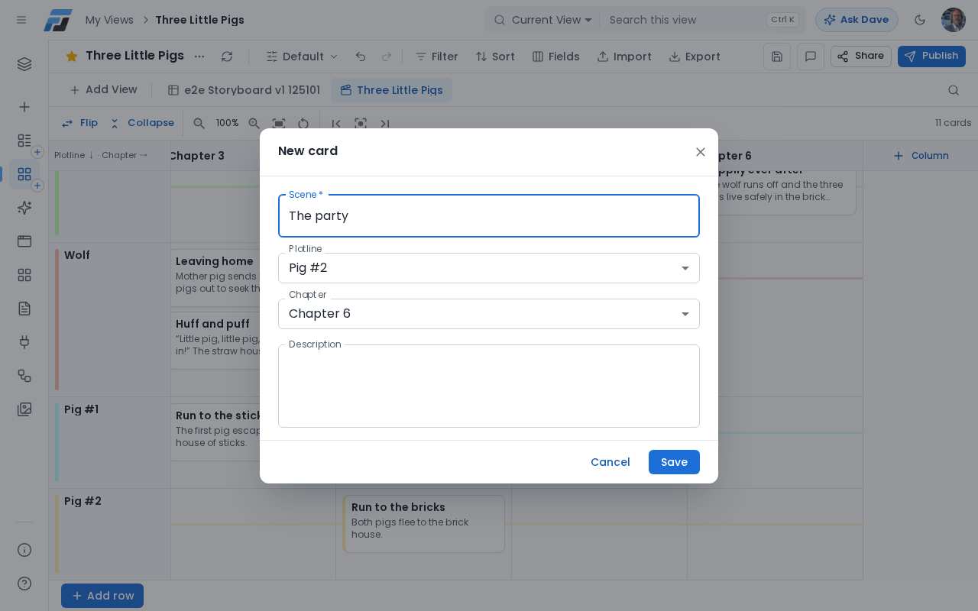Click Add View
Image resolution: width=978 pixels, height=611 pixels.
pyautogui.click(x=103, y=90)
